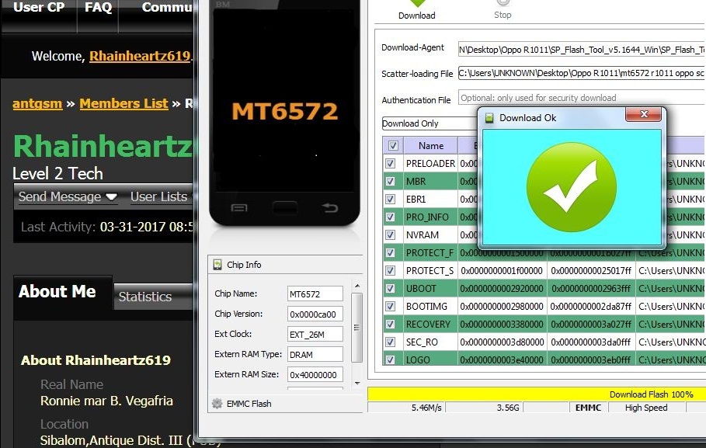Uncheck the BOOTIMG partition checkbox
This screenshot has width=706, height=448.
click(391, 306)
